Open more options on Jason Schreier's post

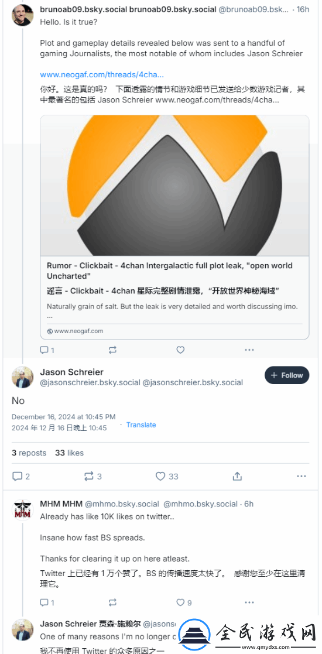point(302,476)
